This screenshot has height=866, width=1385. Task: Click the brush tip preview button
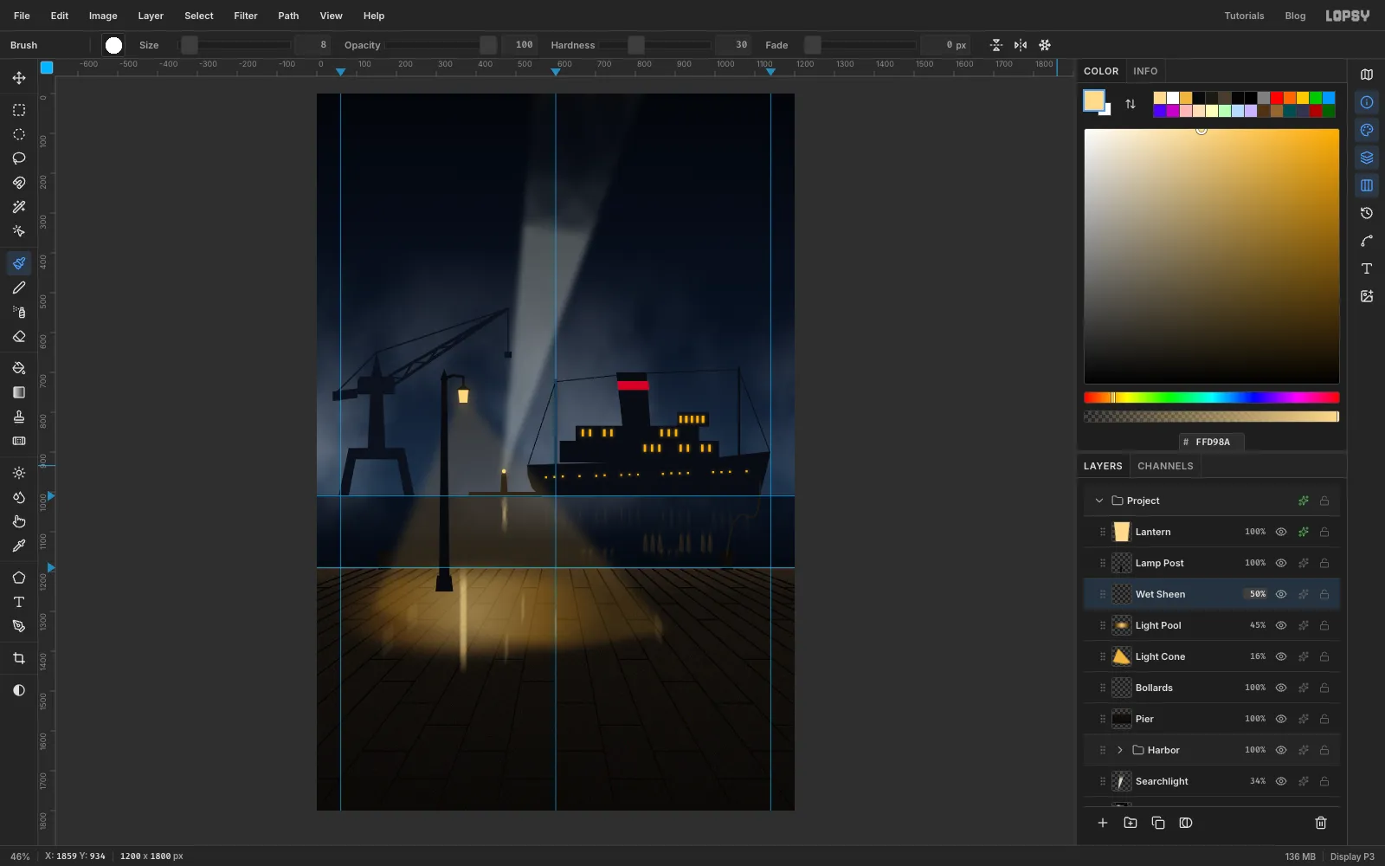tap(113, 45)
